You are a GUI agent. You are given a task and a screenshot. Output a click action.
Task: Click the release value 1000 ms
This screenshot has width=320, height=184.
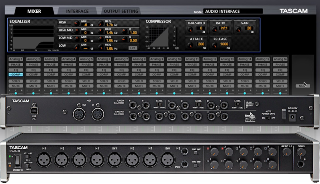(x=224, y=44)
